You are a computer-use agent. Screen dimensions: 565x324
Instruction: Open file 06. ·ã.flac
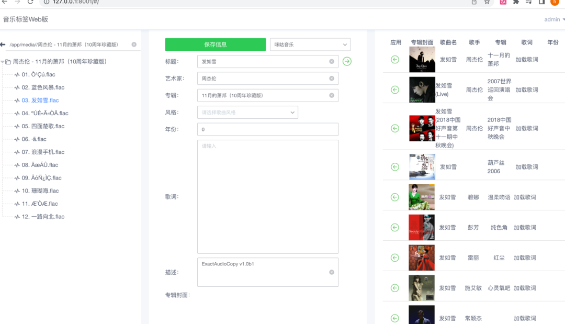pos(34,139)
